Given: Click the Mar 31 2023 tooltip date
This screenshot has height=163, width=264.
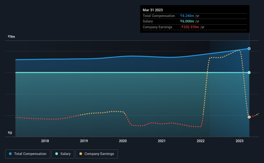Looking at the screenshot, I should tap(153, 10).
